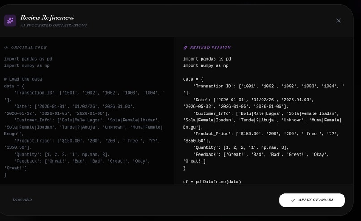
Task: Click the 'ORIGINAL CODE' heading
Action: 29,48
